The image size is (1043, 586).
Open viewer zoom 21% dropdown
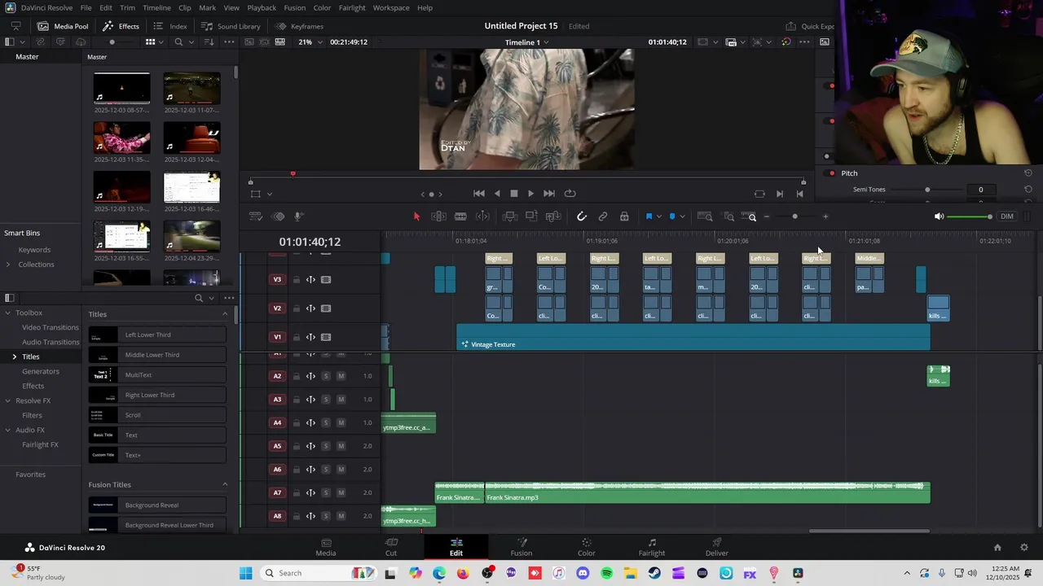coord(310,42)
